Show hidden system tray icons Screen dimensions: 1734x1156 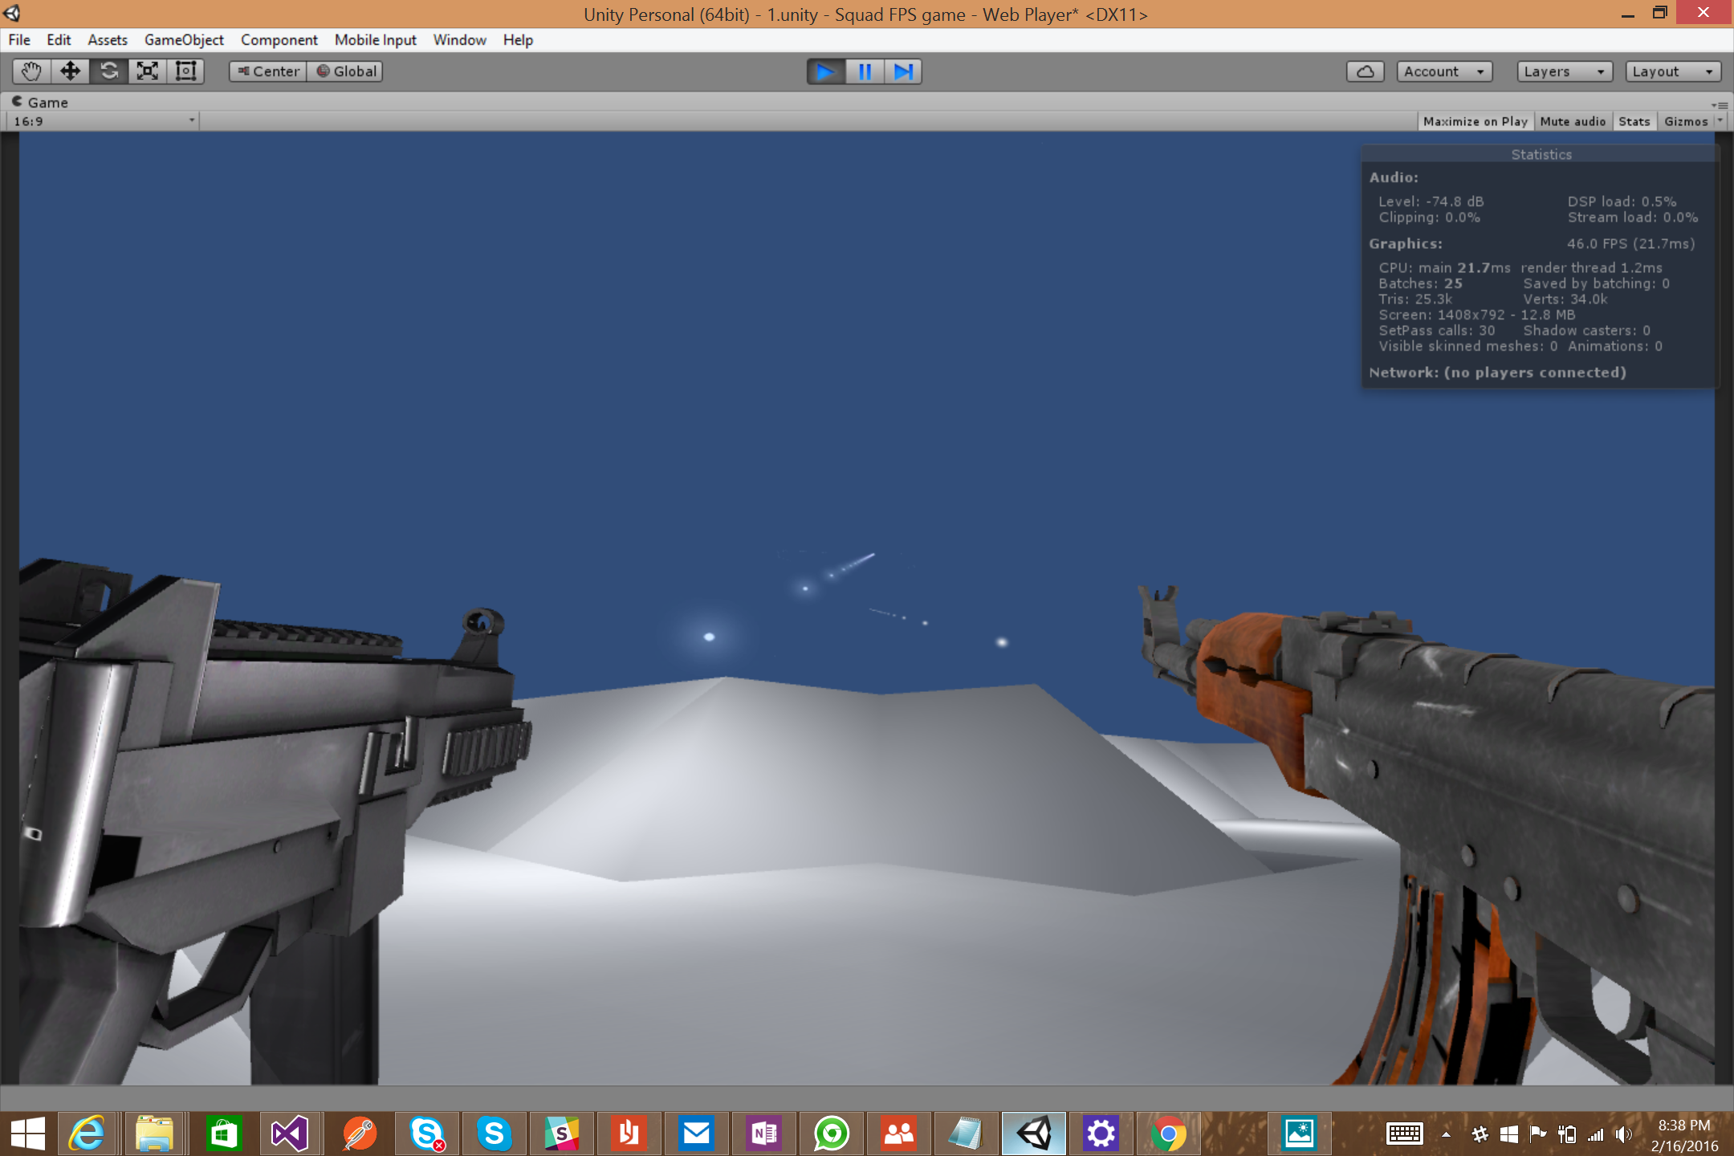point(1446,1134)
